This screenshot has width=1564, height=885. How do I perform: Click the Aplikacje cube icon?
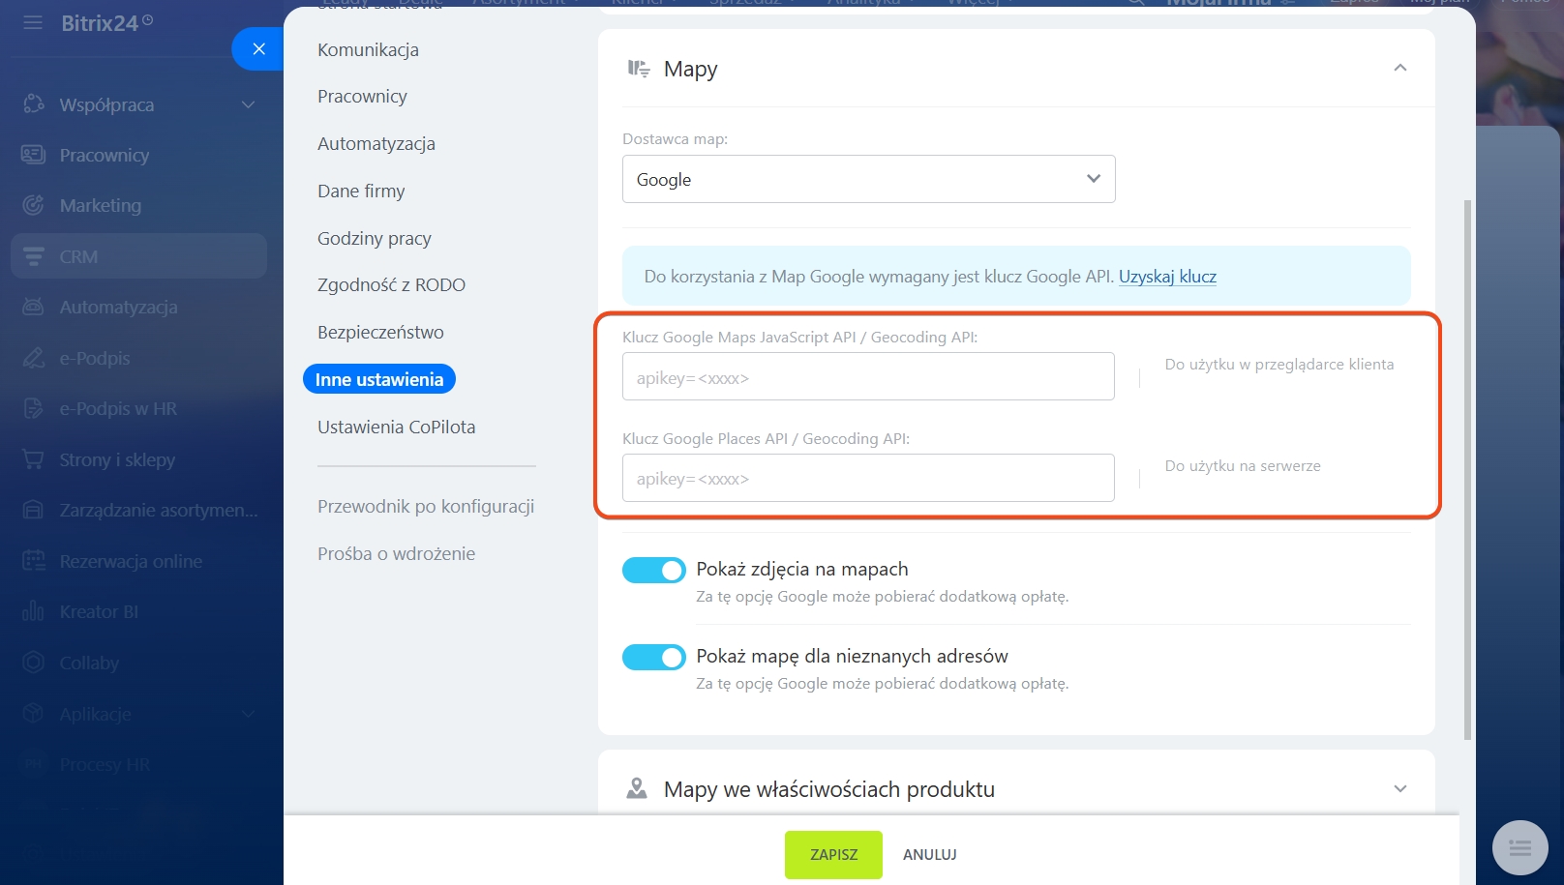click(34, 714)
